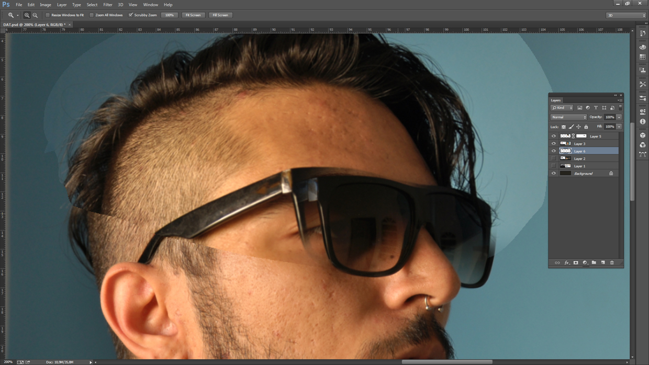The height and width of the screenshot is (365, 649).
Task: Open the Normal blending mode dropdown
Action: 568,117
